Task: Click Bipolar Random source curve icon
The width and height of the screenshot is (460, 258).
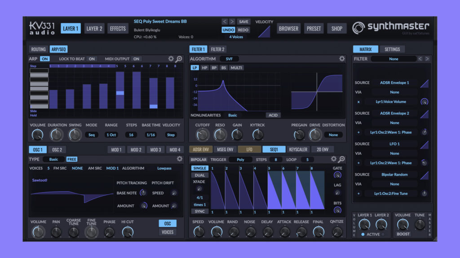Action: pyautogui.click(x=424, y=176)
